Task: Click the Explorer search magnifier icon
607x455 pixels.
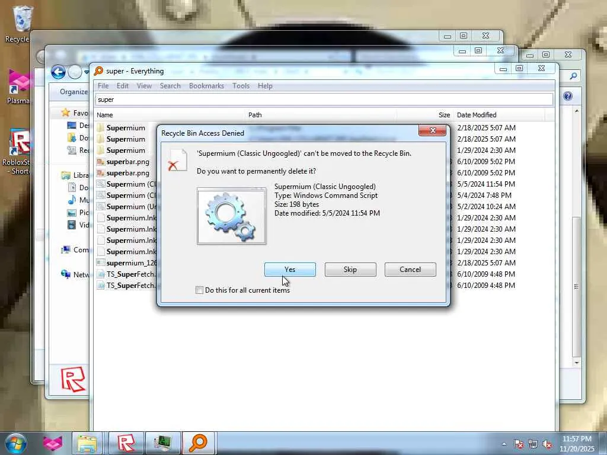Action: pyautogui.click(x=573, y=76)
